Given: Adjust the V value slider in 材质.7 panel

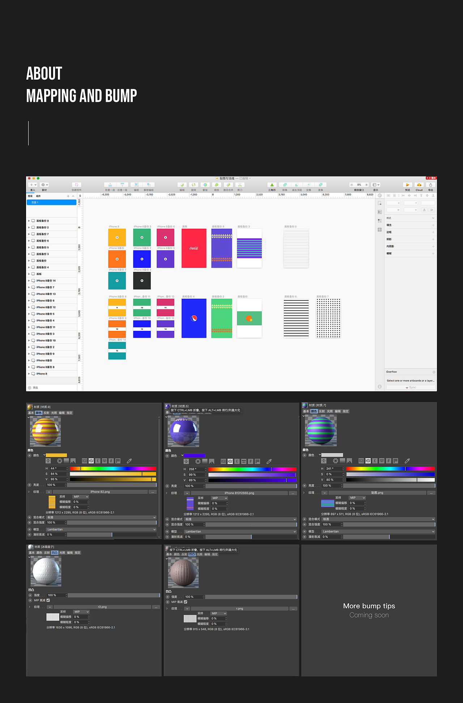Looking at the screenshot, I should (x=391, y=480).
